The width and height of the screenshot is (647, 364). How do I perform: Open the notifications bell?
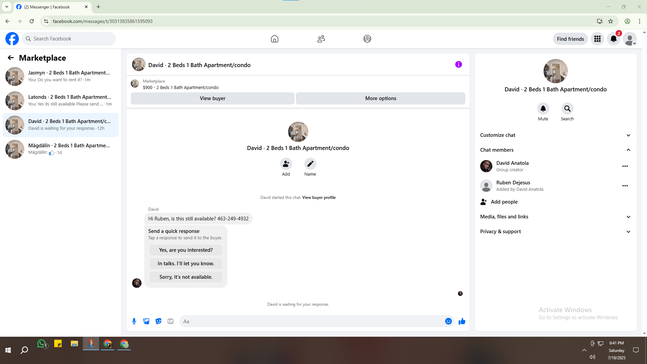click(x=613, y=39)
